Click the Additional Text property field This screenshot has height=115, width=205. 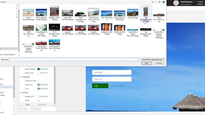(31, 81)
